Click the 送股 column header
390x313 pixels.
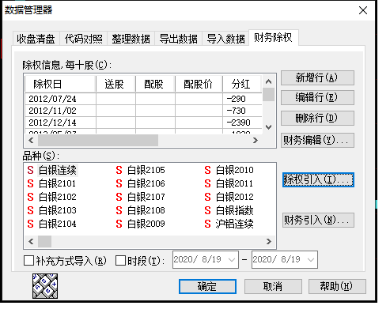tap(115, 85)
